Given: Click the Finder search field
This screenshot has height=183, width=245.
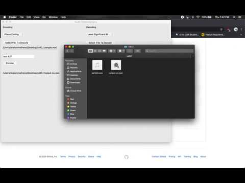Looking at the screenshot, I should [x=169, y=51].
